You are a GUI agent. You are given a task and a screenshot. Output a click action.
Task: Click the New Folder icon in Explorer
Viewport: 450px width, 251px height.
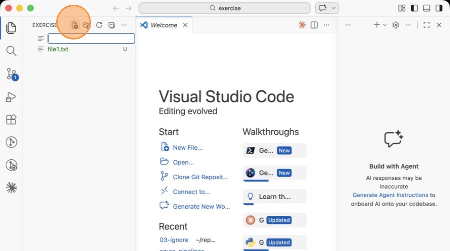[x=86, y=25]
